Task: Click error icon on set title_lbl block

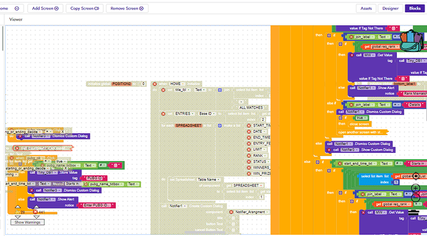Action: coord(163,90)
